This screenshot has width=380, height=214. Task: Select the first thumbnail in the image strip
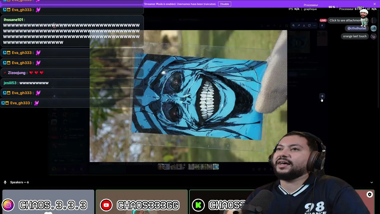coord(161,167)
